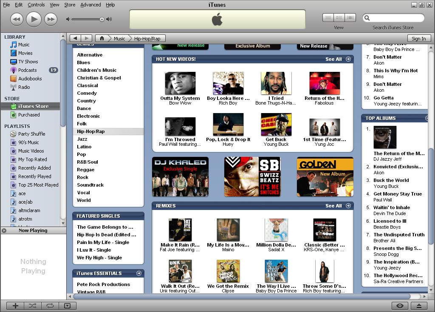435x312 pixels.
Task: Click the Search iTunes Store field
Action: click(x=393, y=18)
